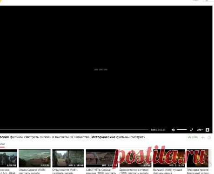This screenshot has width=214, height=174.
Task: Enter fullscreen with the expand arrows icon
Action: click(192, 130)
